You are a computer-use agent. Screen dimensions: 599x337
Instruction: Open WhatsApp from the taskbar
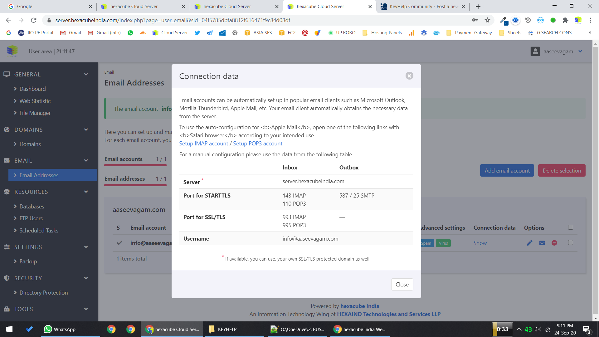pyautogui.click(x=60, y=329)
